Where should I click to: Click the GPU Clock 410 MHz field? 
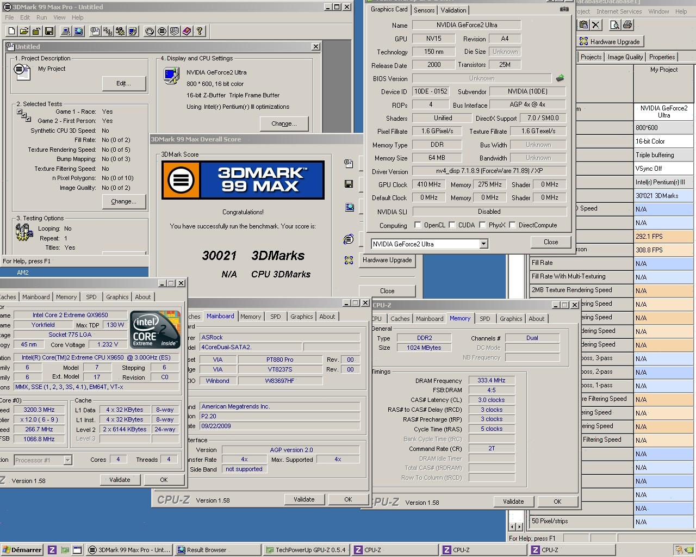click(x=428, y=184)
